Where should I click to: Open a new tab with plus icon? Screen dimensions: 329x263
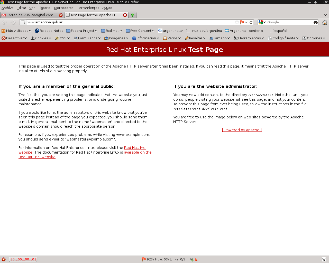(x=132, y=15)
